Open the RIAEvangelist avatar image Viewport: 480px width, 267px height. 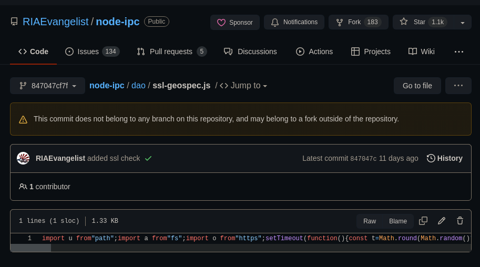(x=23, y=158)
